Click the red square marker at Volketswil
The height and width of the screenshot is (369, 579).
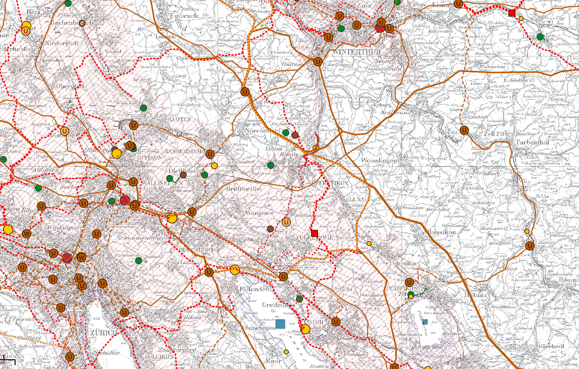[x=315, y=233]
